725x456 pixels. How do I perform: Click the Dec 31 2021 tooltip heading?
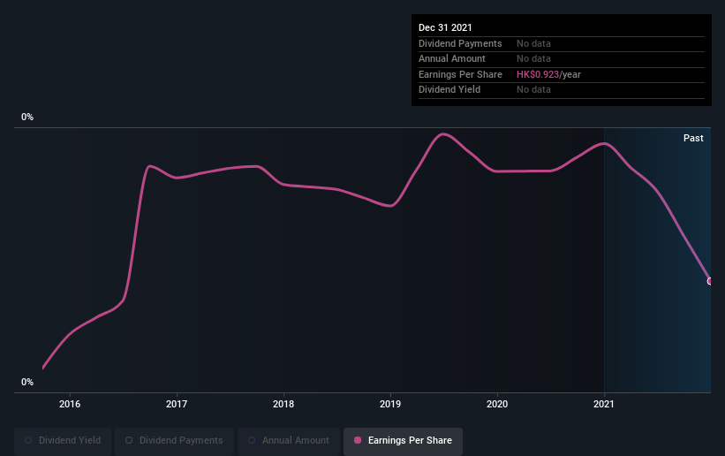tap(445, 27)
